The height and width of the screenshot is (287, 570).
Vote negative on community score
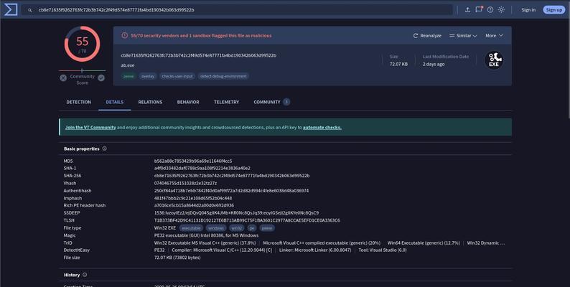[63, 77]
